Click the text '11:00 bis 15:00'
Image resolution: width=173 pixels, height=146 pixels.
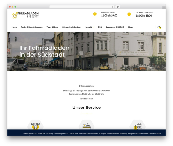pos(144,16)
